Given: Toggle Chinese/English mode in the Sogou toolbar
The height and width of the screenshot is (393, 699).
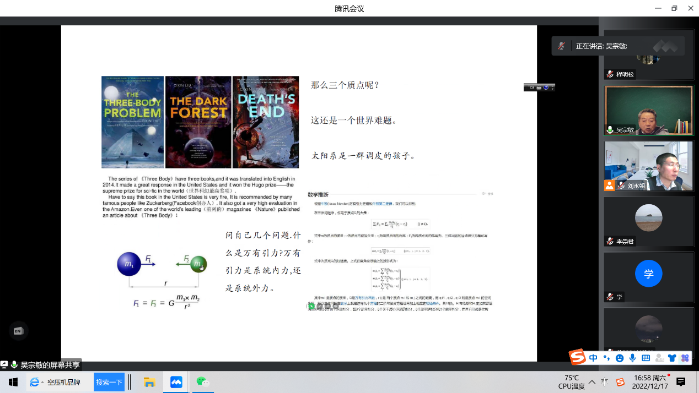Looking at the screenshot, I should pos(593,358).
